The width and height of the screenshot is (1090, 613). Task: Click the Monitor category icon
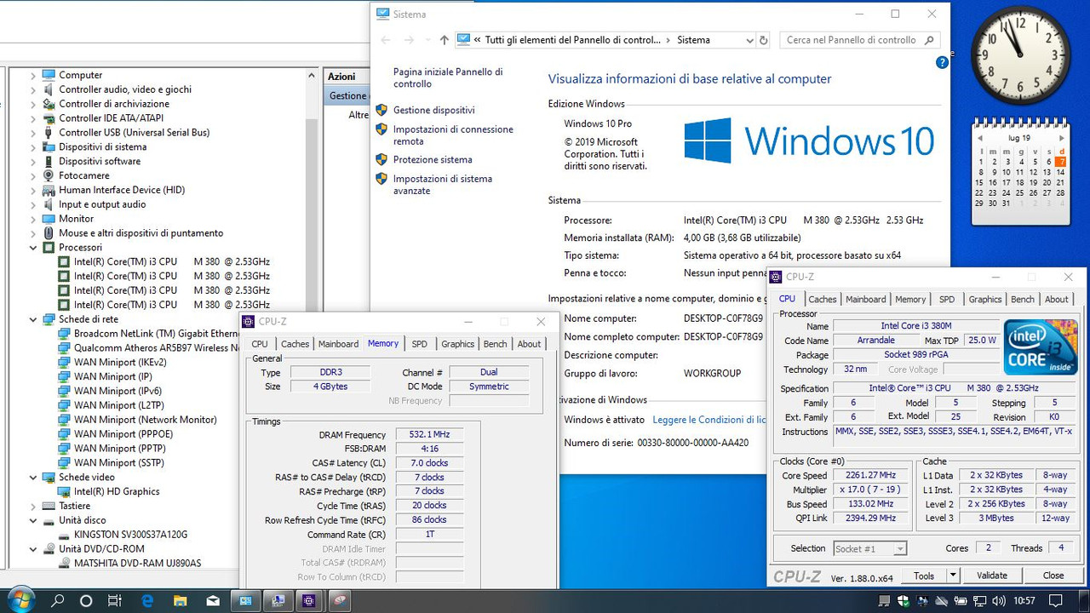point(49,219)
